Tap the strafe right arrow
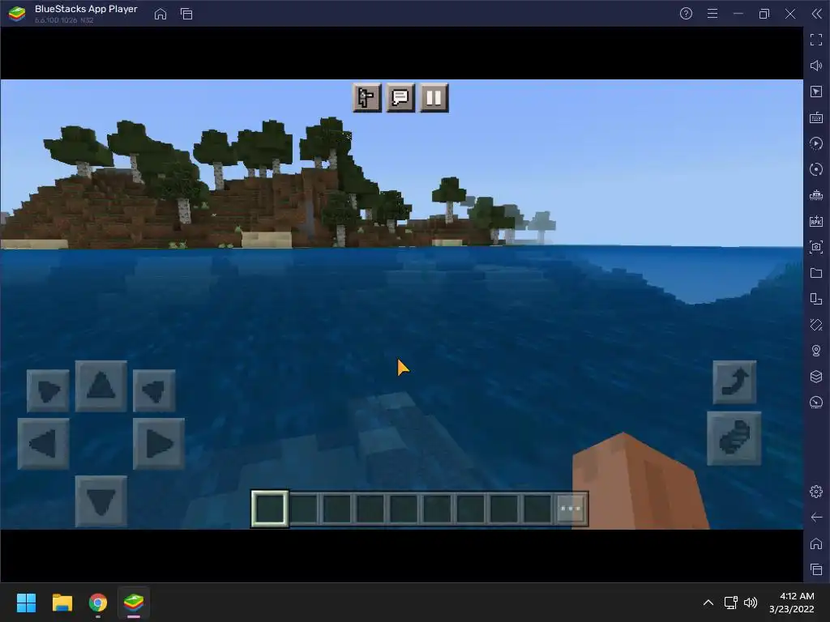The width and height of the screenshot is (830, 622). coord(159,443)
